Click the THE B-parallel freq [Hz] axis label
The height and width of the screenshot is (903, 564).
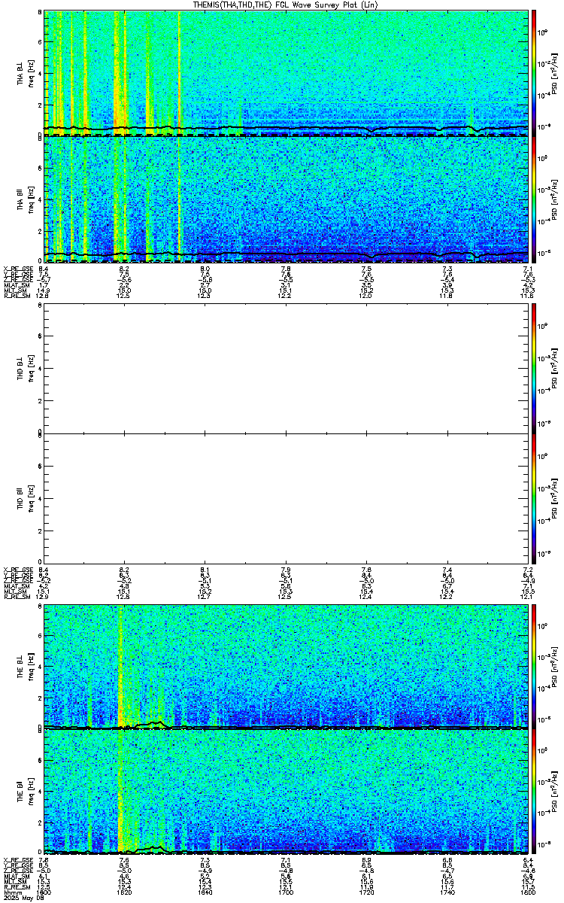(31, 792)
